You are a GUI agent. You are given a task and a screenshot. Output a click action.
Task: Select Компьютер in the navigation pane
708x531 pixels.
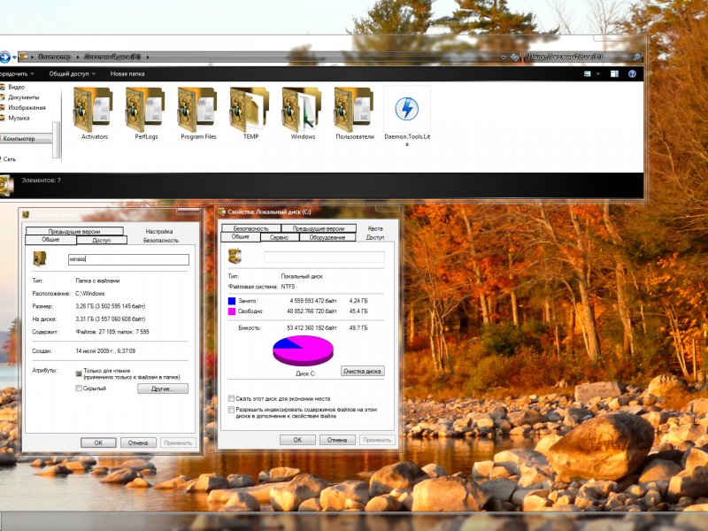click(x=25, y=139)
